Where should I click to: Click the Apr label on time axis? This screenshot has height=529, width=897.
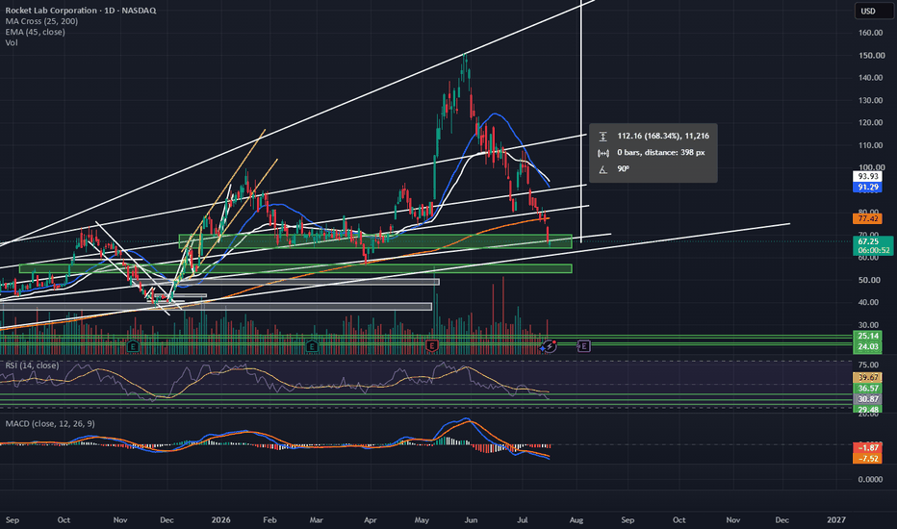coord(371,519)
